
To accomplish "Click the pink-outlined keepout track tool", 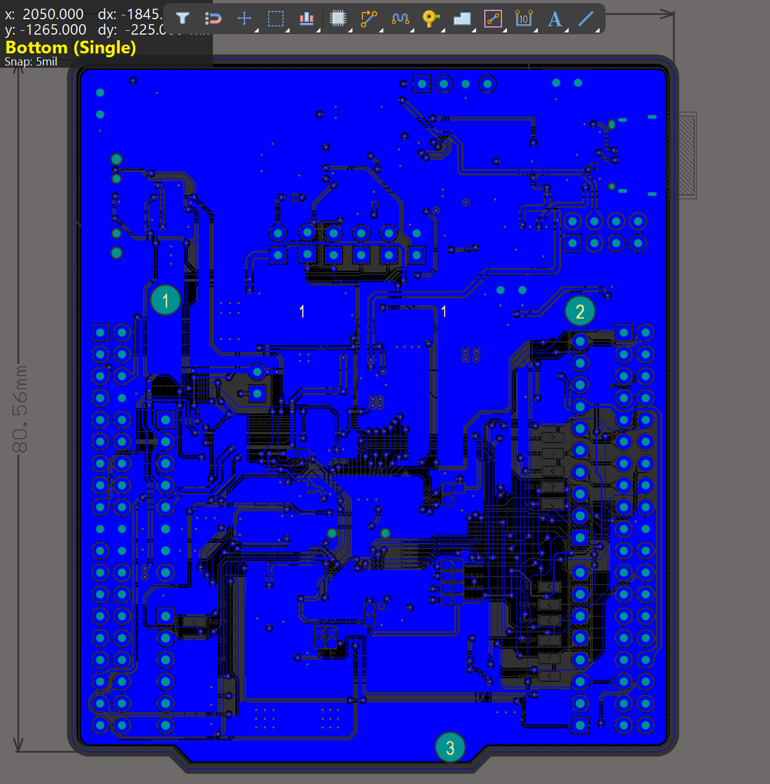I will (x=493, y=19).
